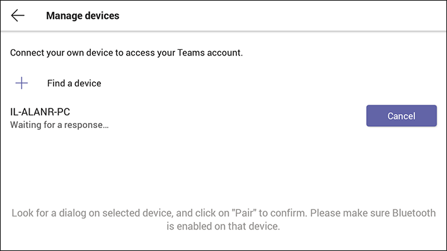
Task: Click 'is enabled on that device' line
Action: point(223,226)
